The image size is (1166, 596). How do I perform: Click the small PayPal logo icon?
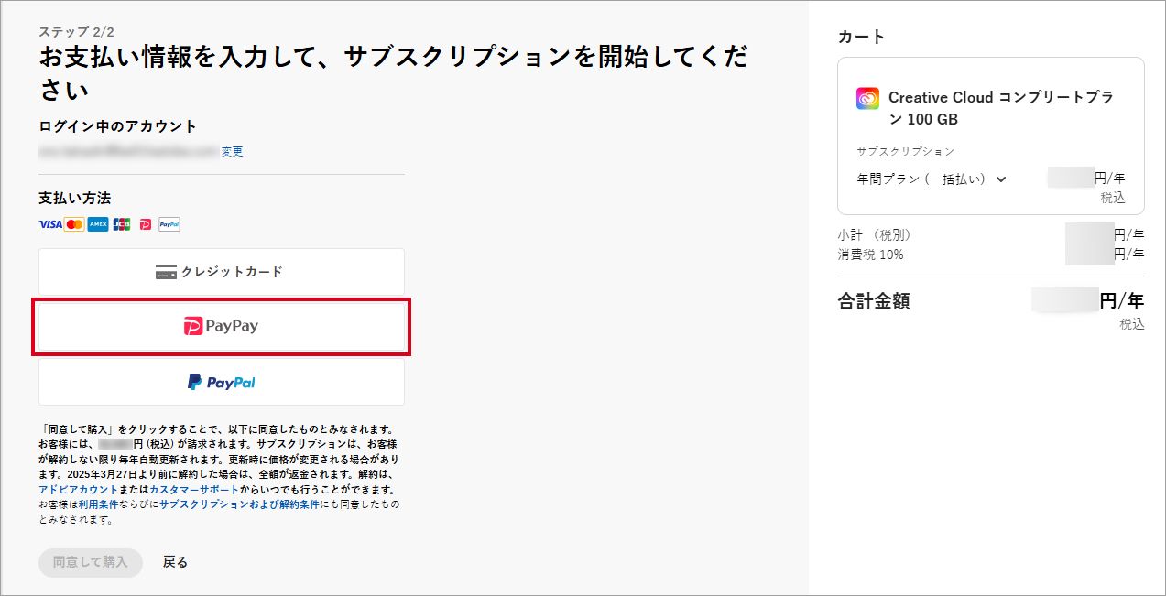click(x=169, y=224)
